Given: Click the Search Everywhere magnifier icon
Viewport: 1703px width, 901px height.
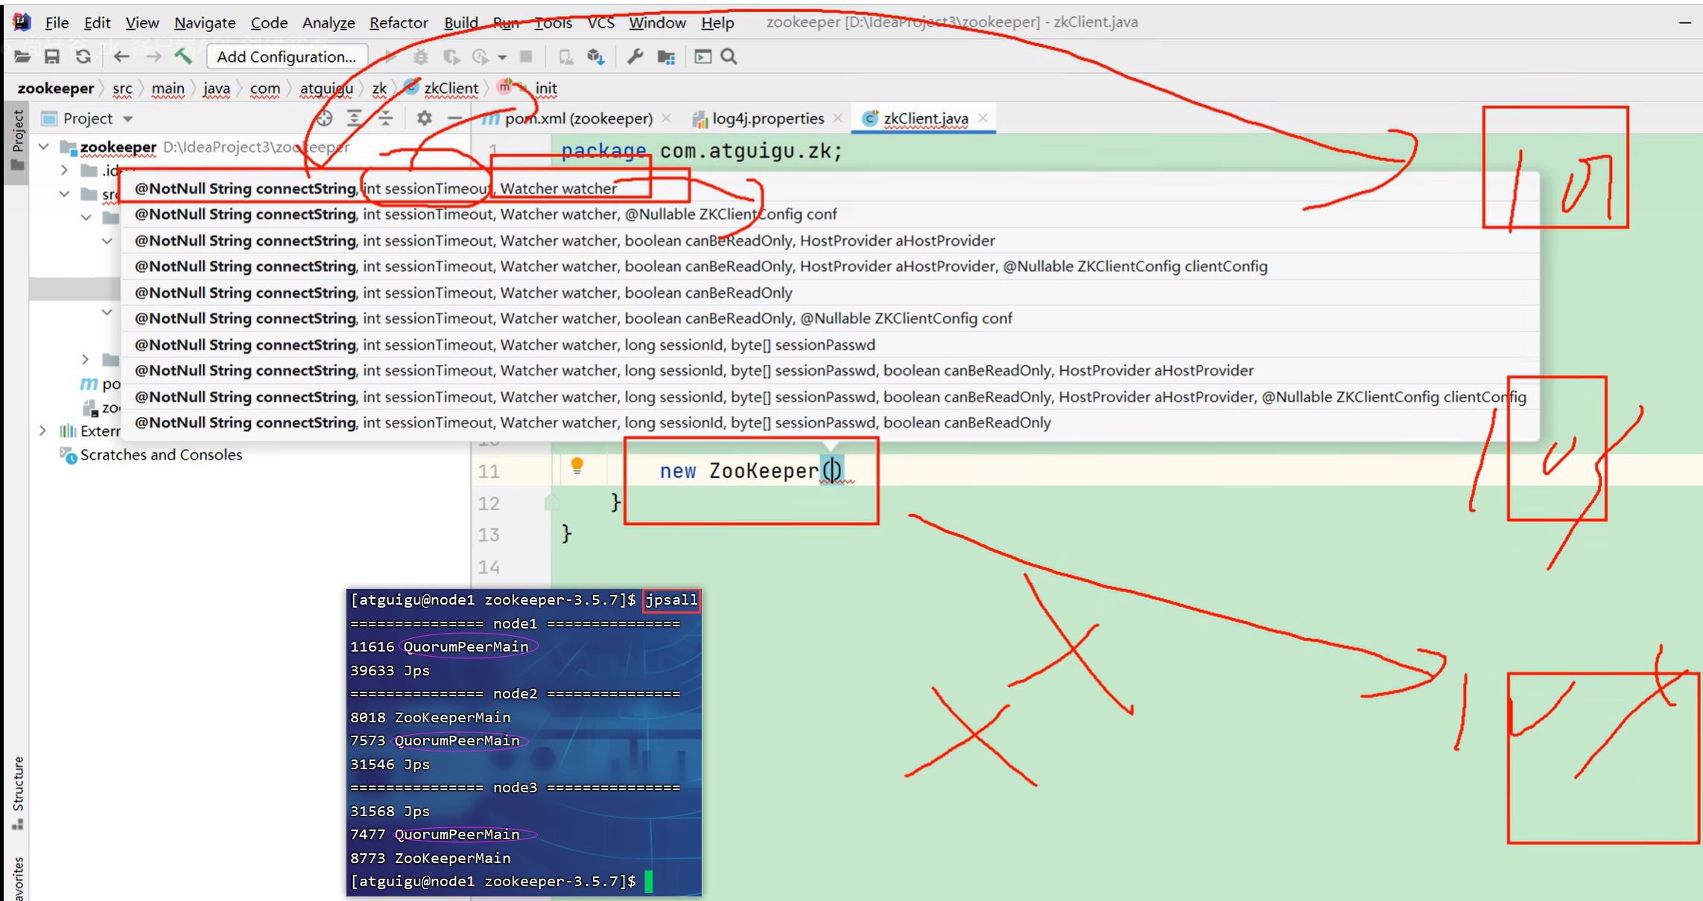Looking at the screenshot, I should point(729,57).
